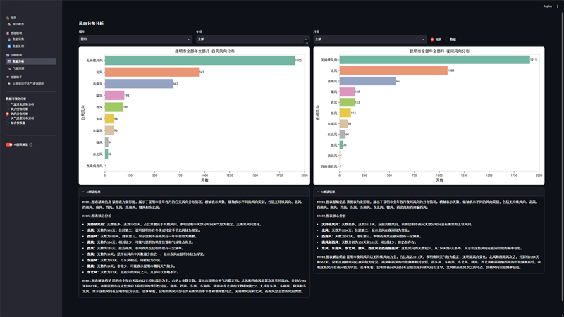Select the 气温变化趋势分析 radio option
The width and height of the screenshot is (564, 317).
[7, 104]
